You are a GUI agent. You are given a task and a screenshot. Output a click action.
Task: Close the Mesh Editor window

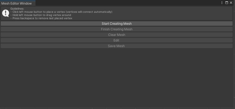(231, 3)
